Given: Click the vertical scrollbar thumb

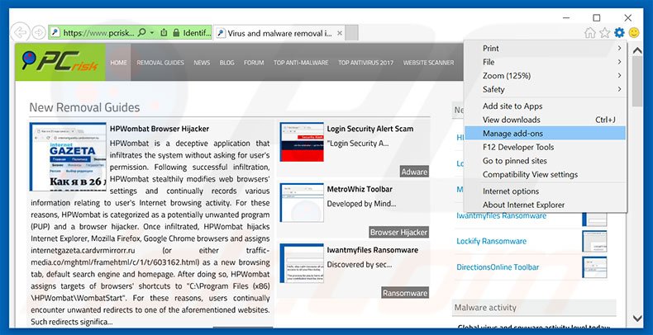Looking at the screenshot, I should pos(637,82).
